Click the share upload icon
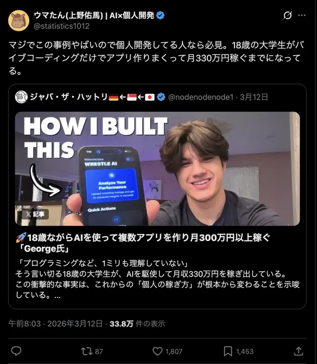This screenshot has width=317, height=364. 299,351
